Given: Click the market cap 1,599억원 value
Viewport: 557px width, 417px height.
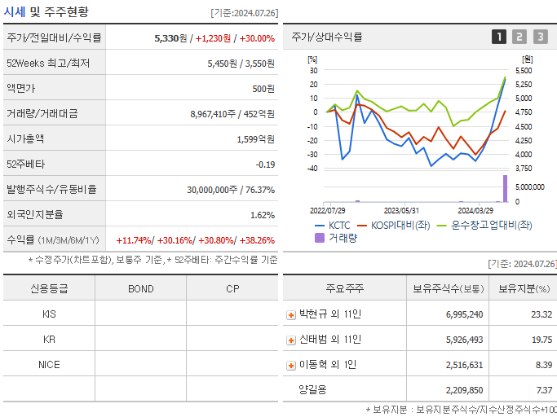Looking at the screenshot, I should [256, 138].
